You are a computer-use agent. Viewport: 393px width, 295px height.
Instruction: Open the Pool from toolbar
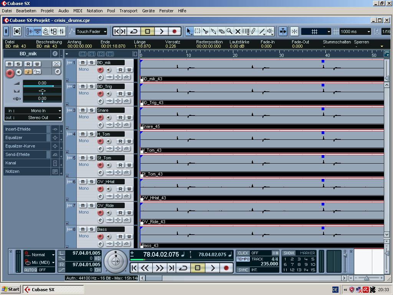tap(54, 31)
